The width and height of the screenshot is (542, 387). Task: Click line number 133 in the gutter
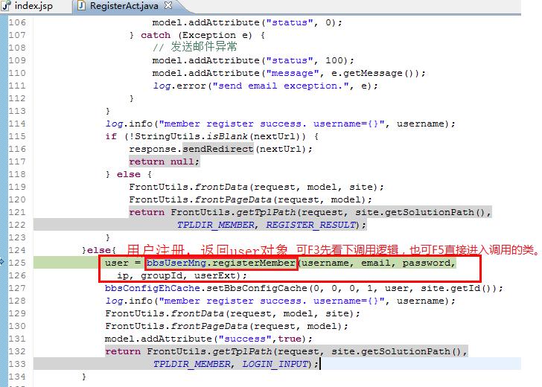[x=17, y=364]
